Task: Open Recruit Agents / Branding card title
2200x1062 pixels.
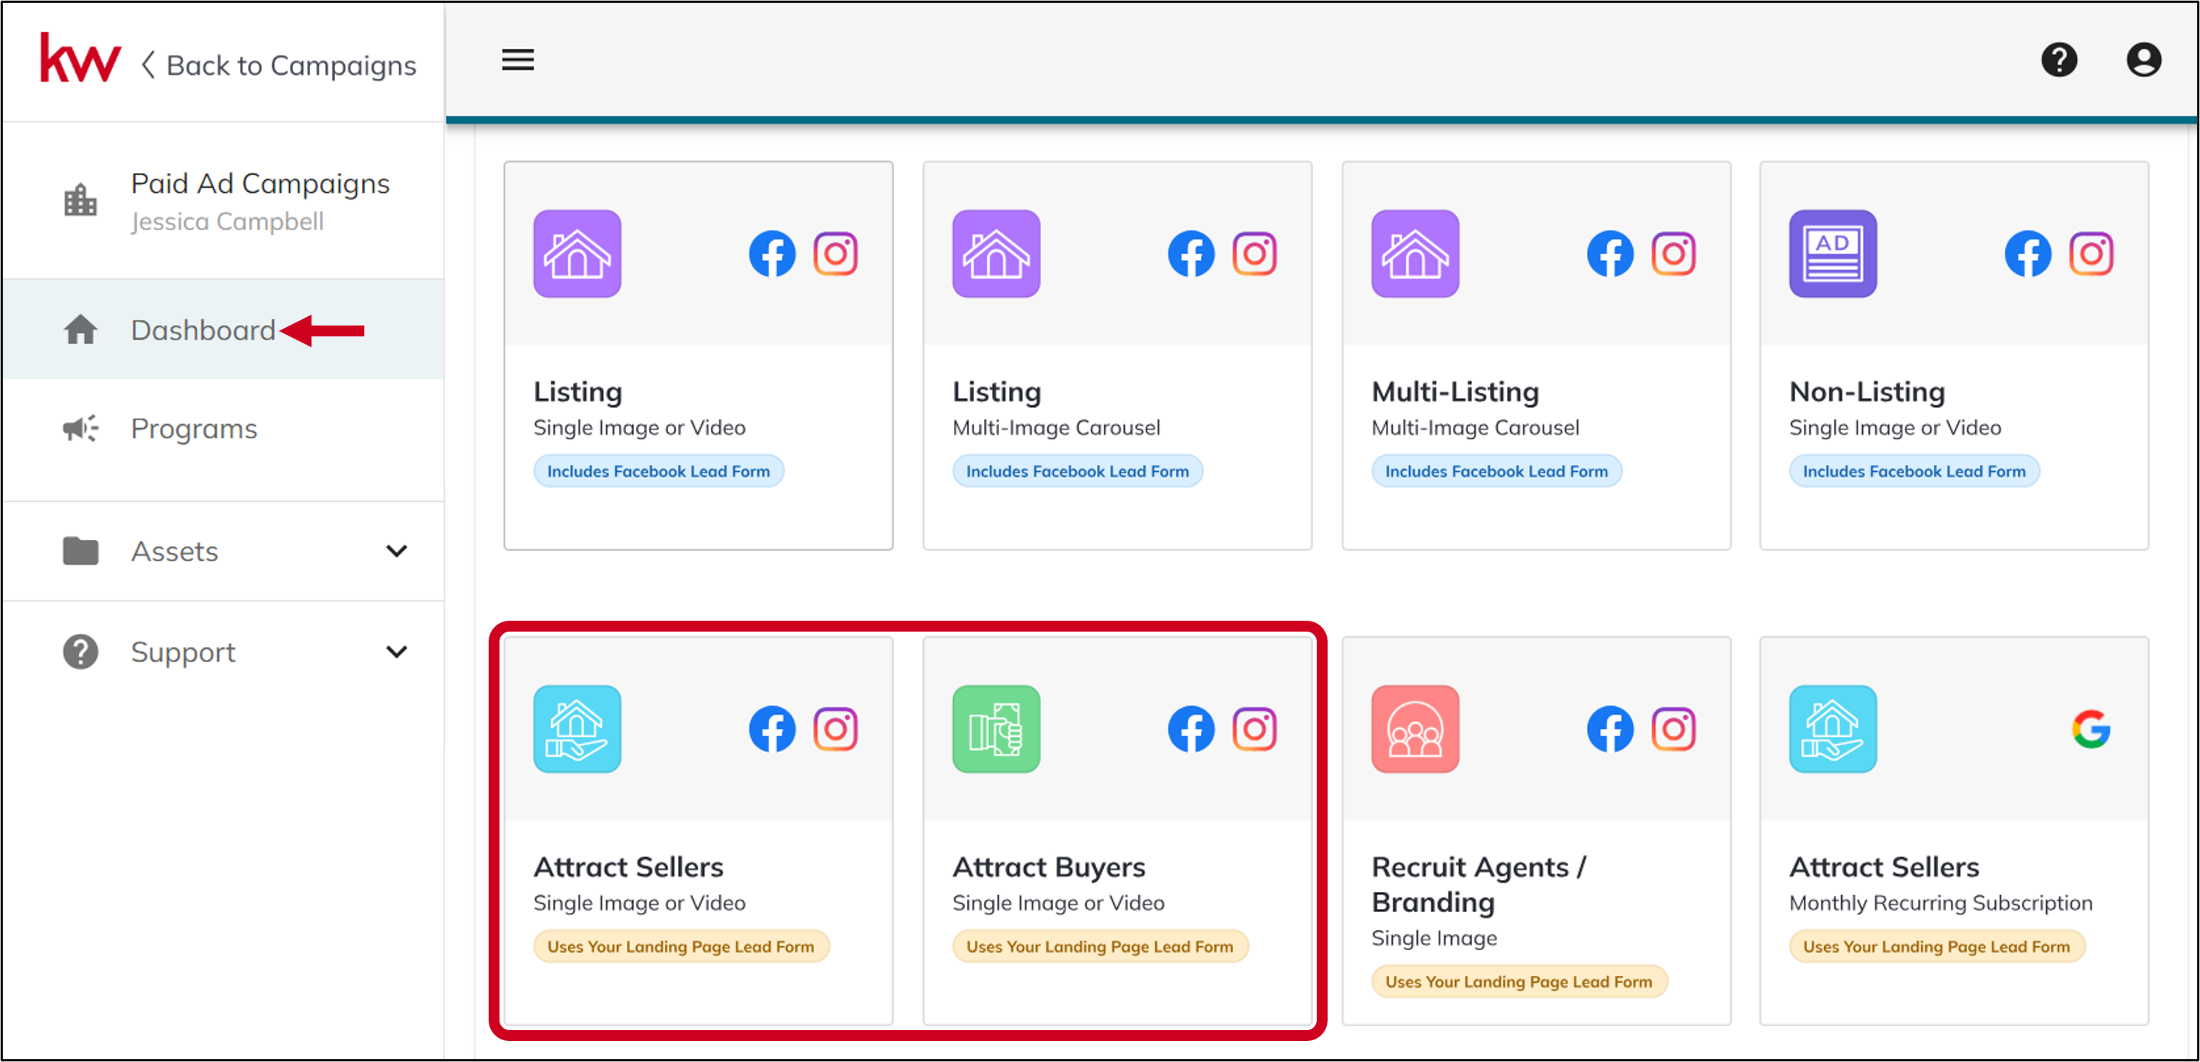Action: click(1478, 884)
